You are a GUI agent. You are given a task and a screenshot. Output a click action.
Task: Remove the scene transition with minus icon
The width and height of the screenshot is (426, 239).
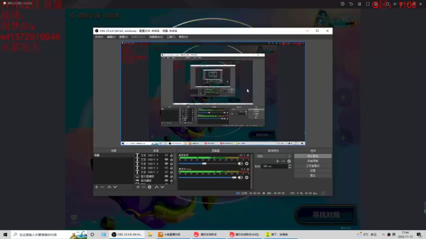click(283, 161)
